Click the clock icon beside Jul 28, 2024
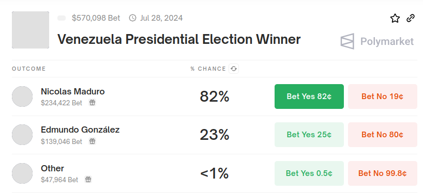The height and width of the screenshot is (193, 423). (x=132, y=18)
